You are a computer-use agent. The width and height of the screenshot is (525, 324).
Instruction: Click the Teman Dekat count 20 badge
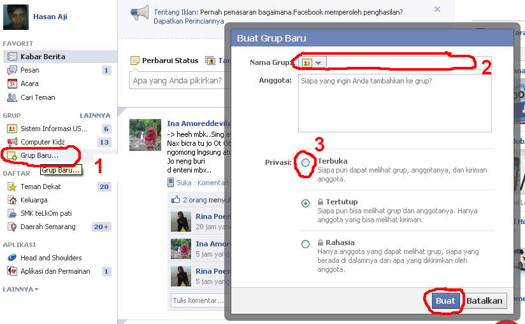tap(104, 187)
